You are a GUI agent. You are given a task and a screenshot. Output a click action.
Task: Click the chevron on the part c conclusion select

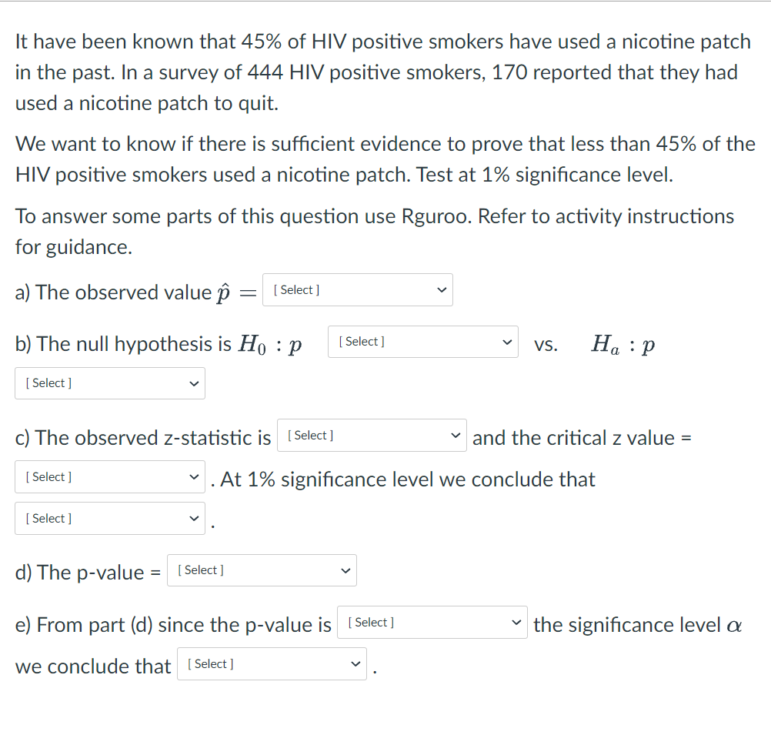point(194,518)
